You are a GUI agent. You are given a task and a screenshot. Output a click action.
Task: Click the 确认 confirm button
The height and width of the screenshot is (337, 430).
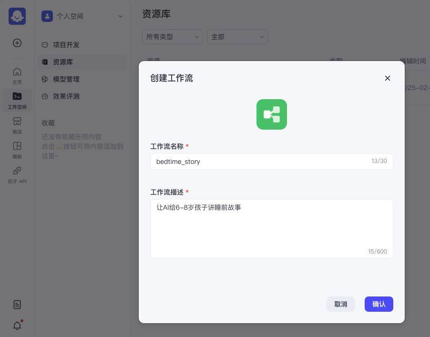379,304
